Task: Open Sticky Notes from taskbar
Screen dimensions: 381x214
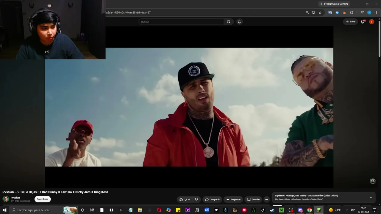Action: coord(178,210)
